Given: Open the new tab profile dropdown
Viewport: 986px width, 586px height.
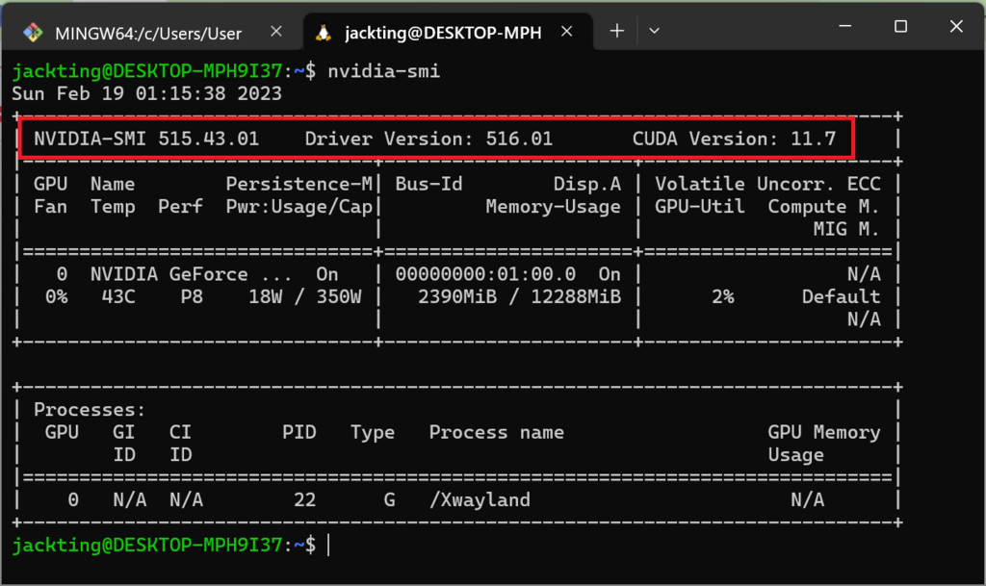Looking at the screenshot, I should [x=654, y=31].
